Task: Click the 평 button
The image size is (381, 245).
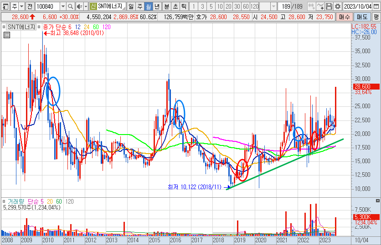Action: pos(376,17)
